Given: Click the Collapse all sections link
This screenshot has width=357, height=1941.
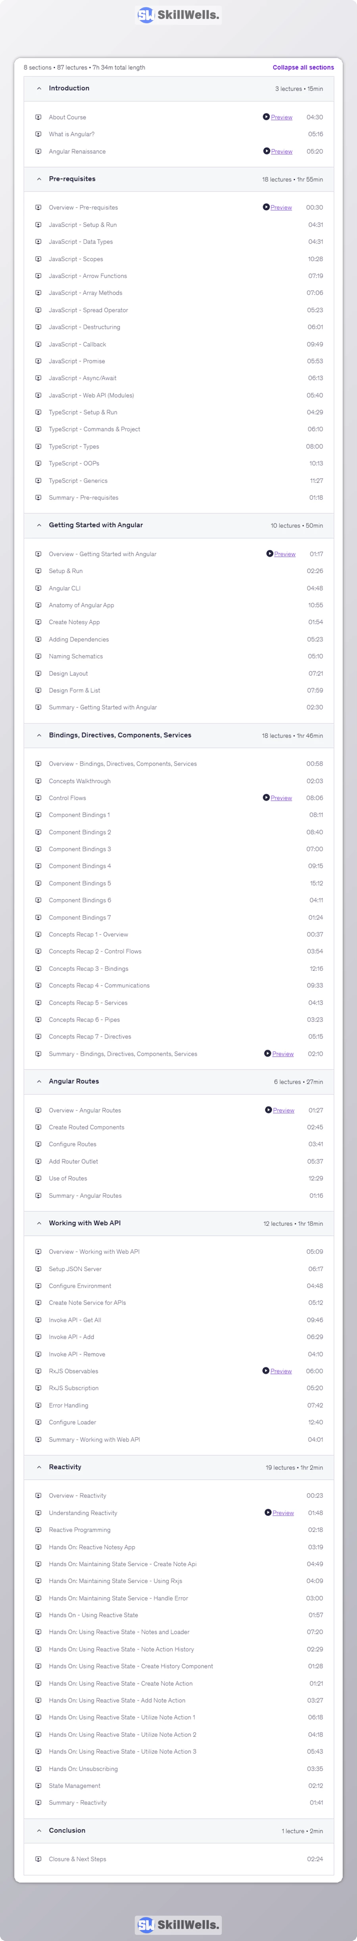Looking at the screenshot, I should (303, 68).
